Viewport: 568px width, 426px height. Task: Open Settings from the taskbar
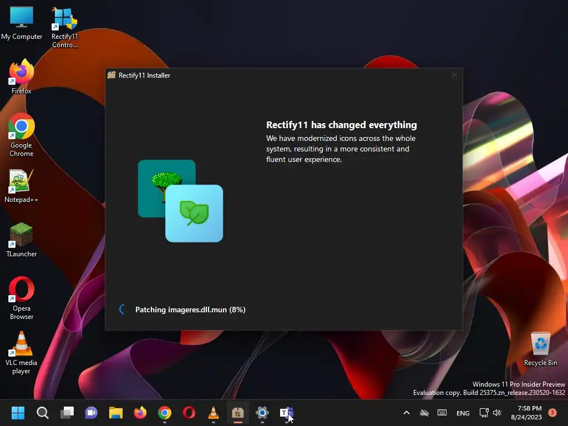[262, 413]
